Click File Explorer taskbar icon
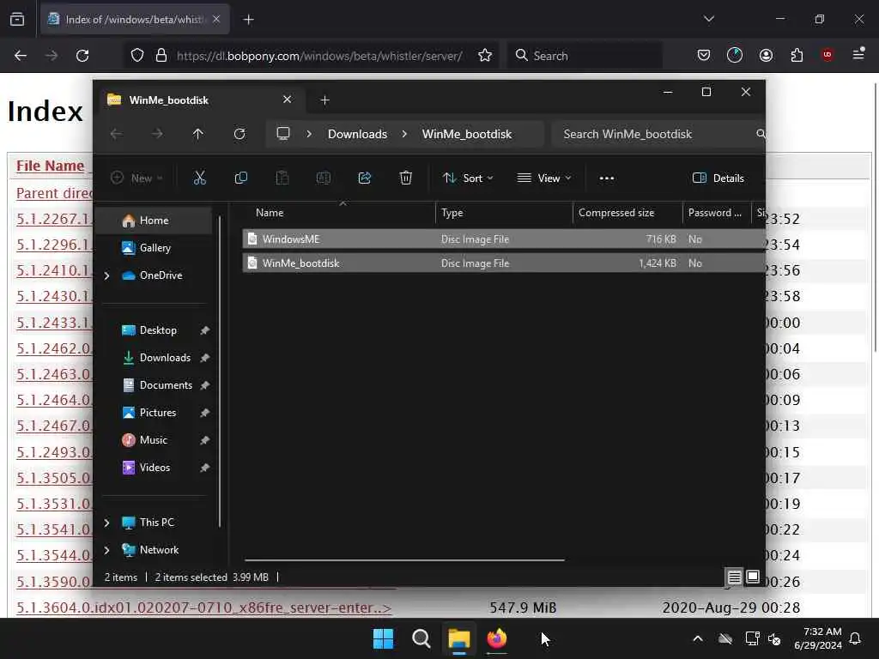879x659 pixels. click(x=458, y=638)
